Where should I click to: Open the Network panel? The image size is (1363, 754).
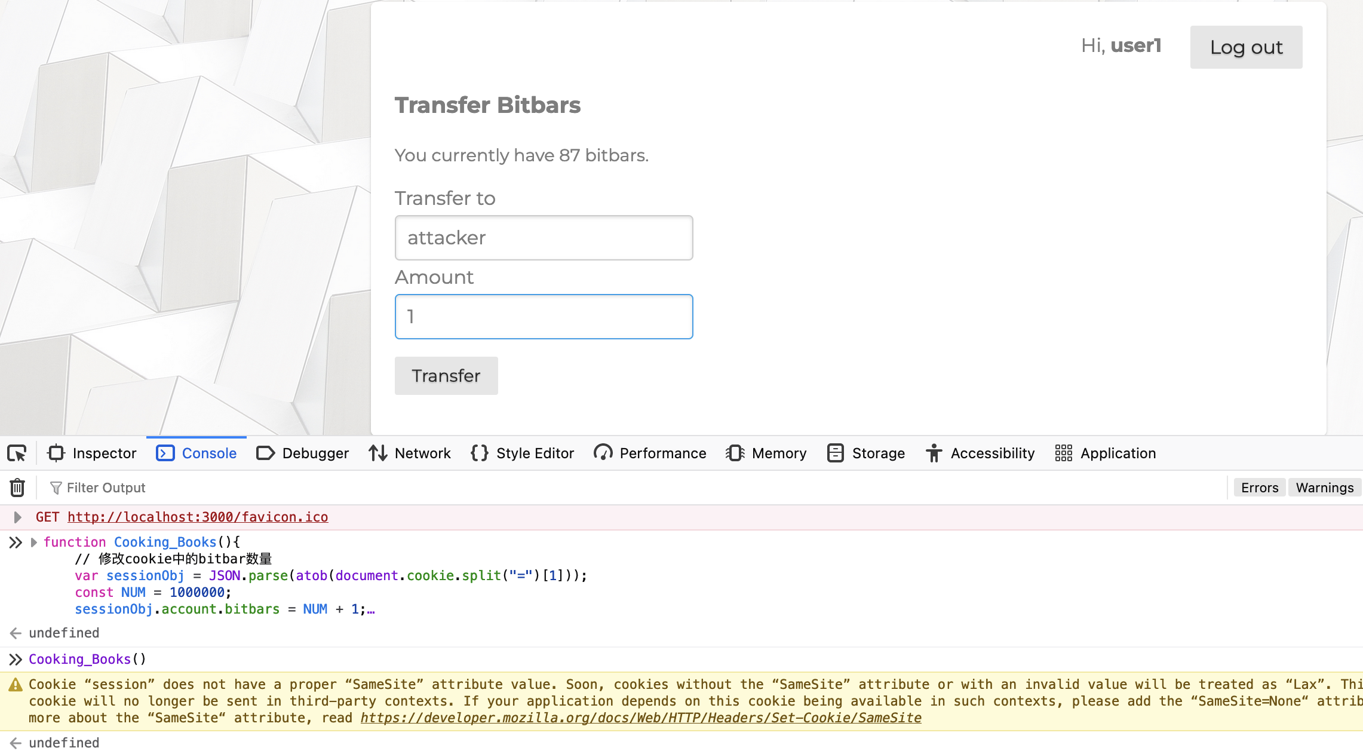tap(409, 453)
